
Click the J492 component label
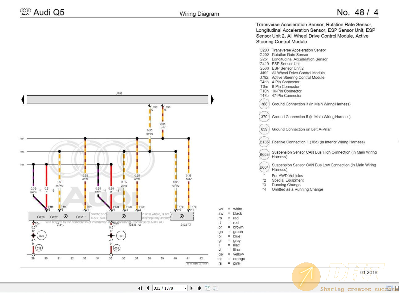coord(184,225)
